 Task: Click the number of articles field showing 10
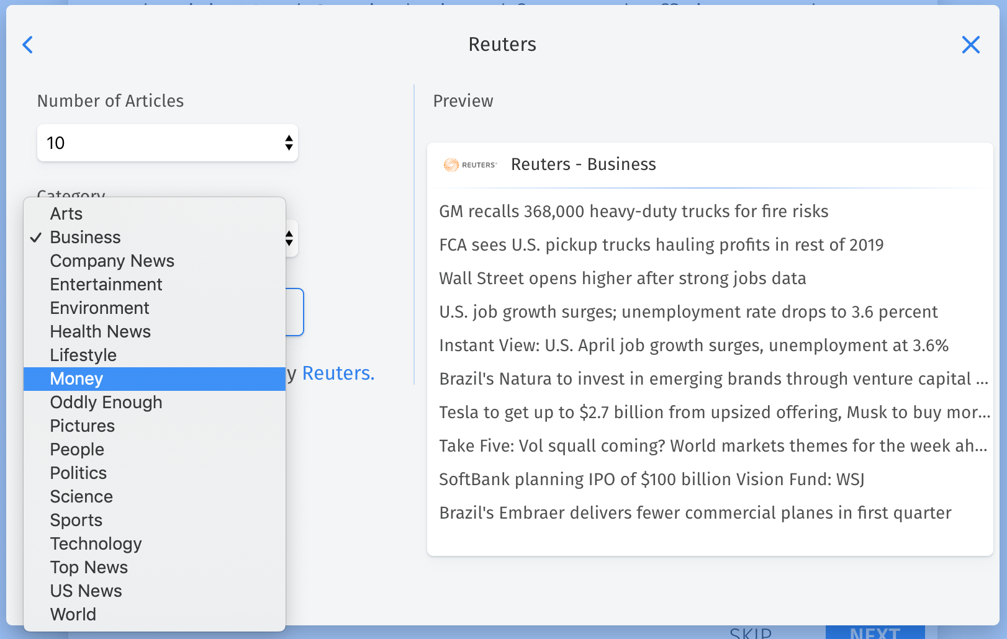(168, 143)
